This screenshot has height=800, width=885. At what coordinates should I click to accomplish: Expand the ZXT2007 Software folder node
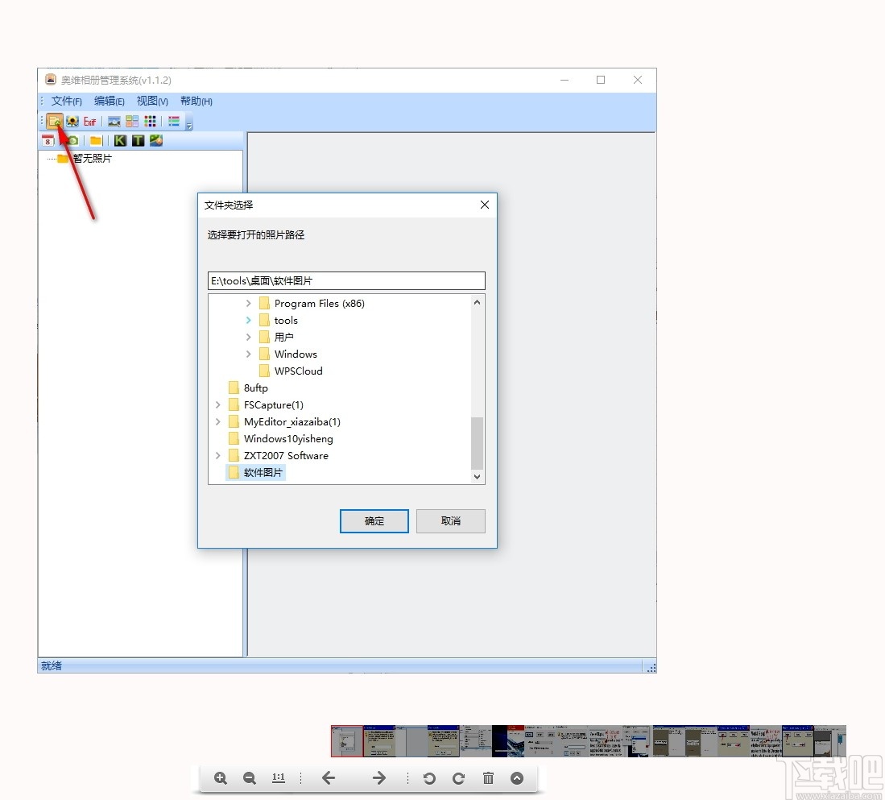coord(218,456)
